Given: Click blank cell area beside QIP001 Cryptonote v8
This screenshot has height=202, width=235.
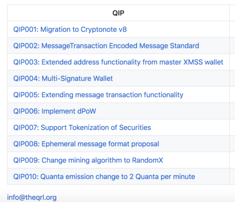Looking at the screenshot, I should tap(178, 30).
